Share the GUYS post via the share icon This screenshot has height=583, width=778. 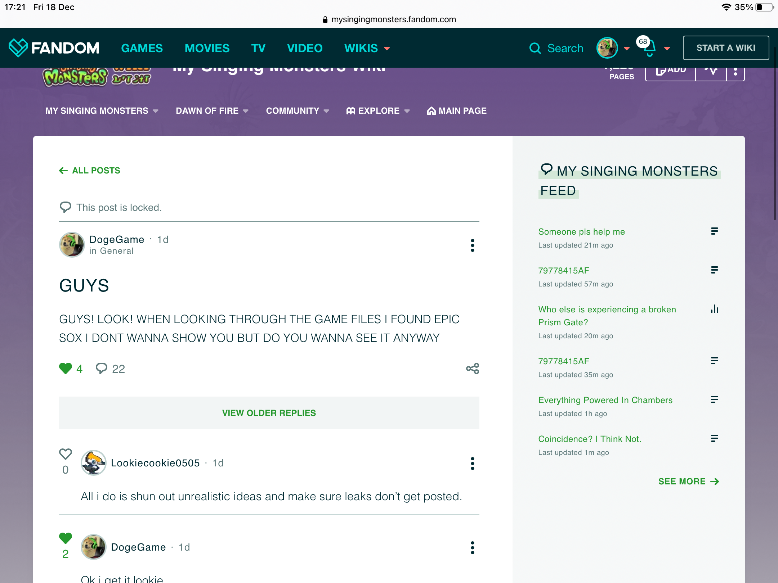(x=472, y=369)
